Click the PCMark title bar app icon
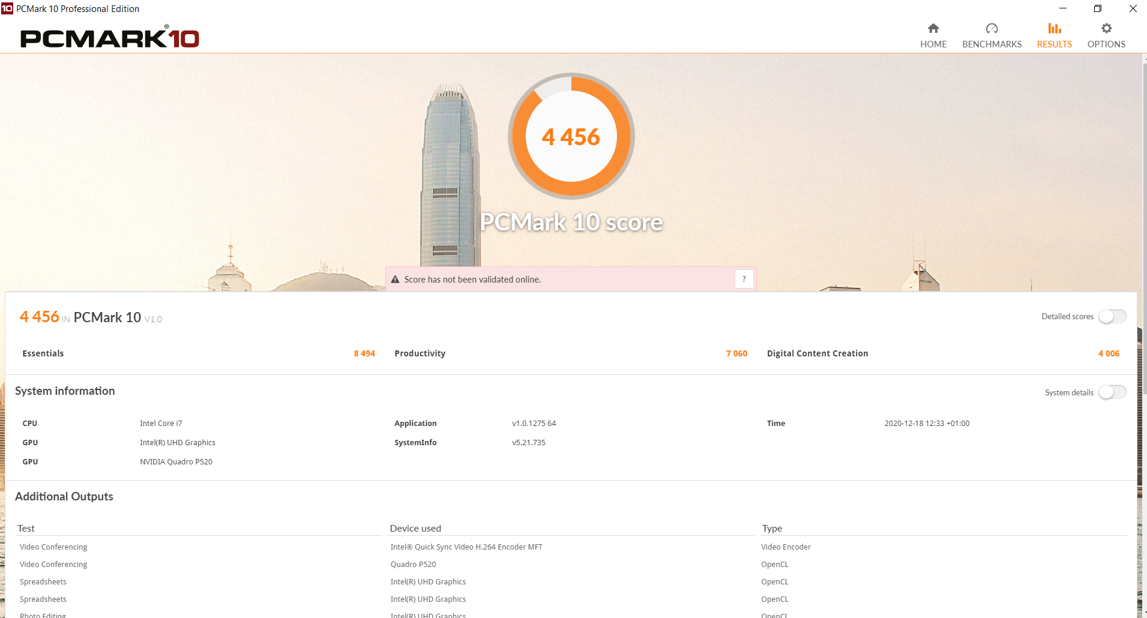Screen dimensions: 1147x618 point(7,8)
